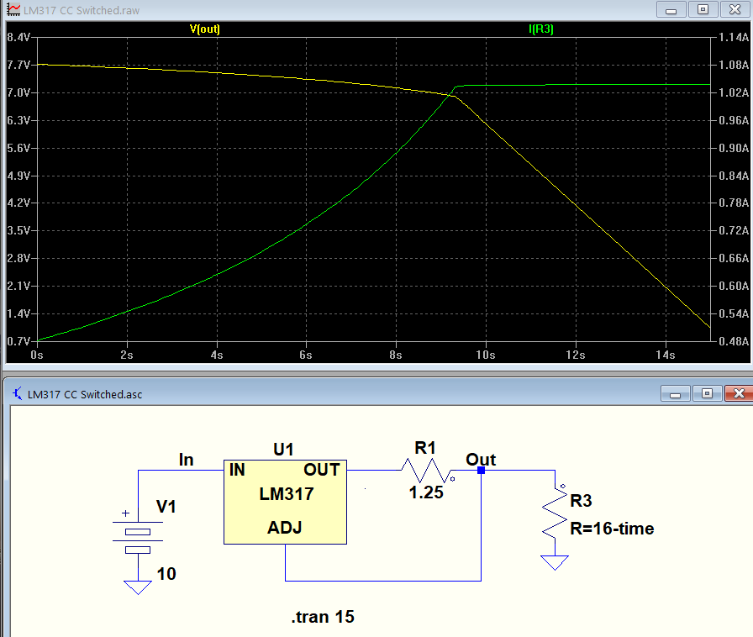Click the '1.4V' voltage axis label

pos(18,313)
